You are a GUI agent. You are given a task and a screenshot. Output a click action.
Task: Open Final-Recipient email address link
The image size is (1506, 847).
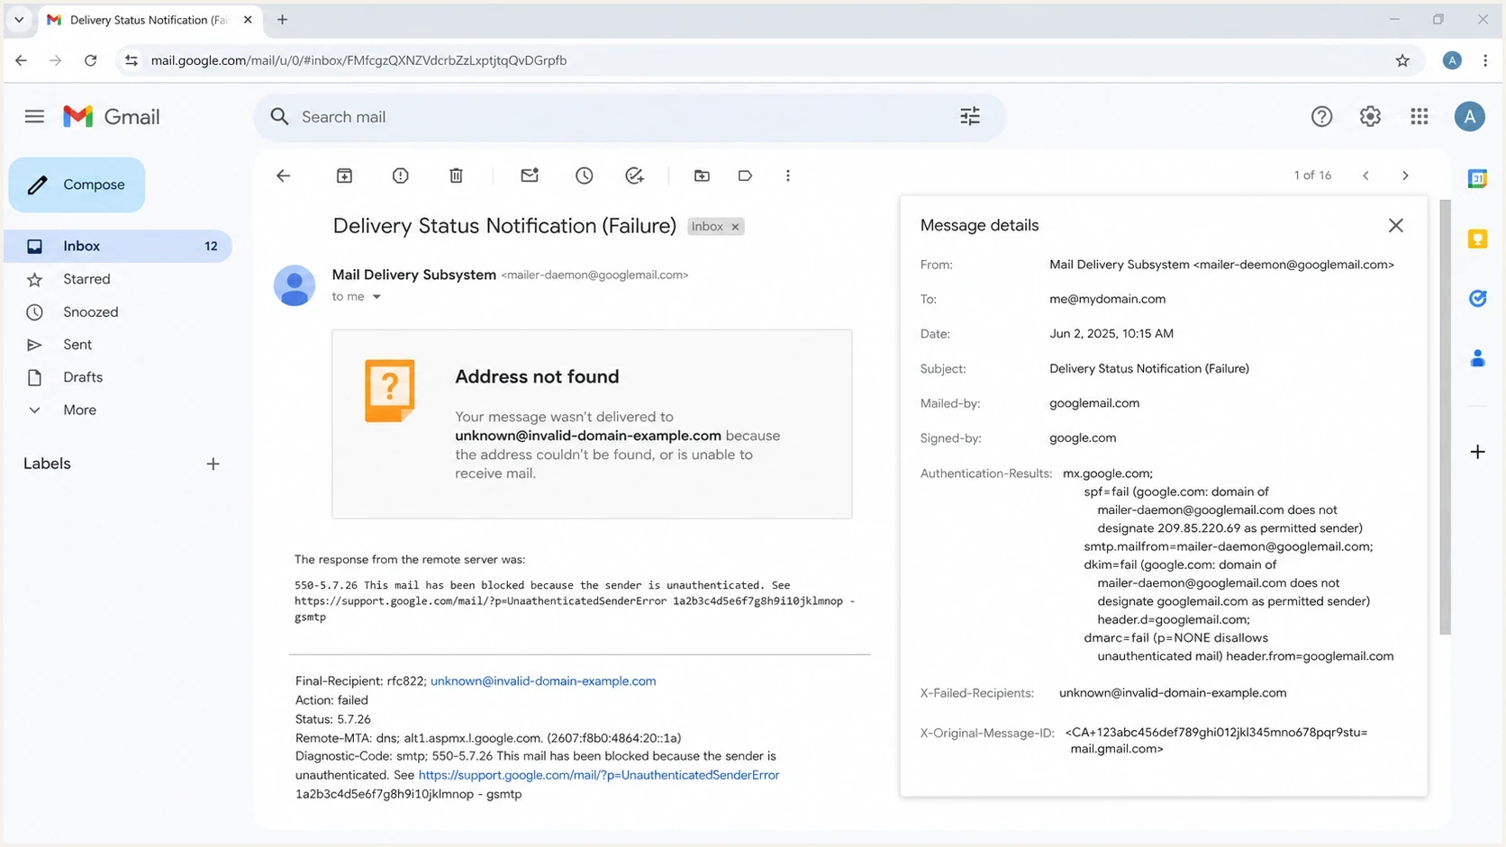click(543, 681)
